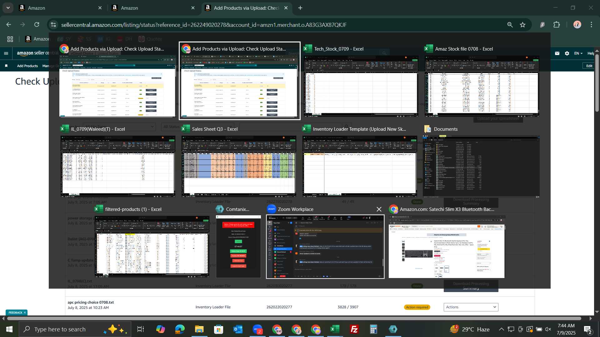Image resolution: width=600 pixels, height=337 pixels.
Task: Reload the Seller Central page
Action: point(37,25)
